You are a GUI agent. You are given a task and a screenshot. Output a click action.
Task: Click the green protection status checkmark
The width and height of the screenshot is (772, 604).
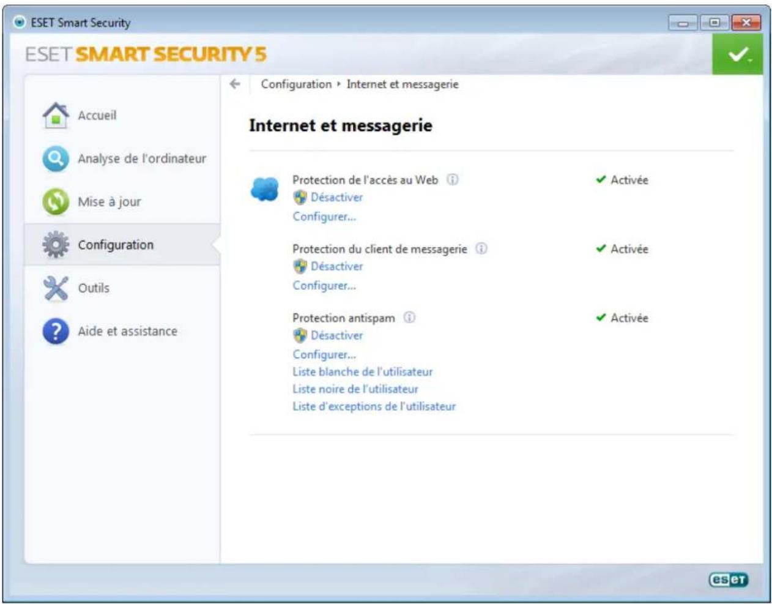click(737, 54)
